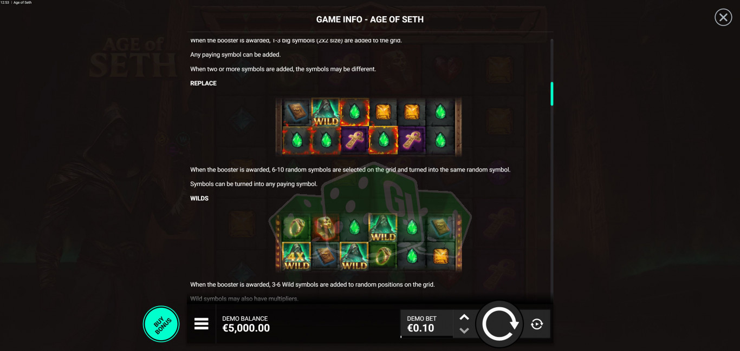
Task: Decrease the demo bet with down arrow
Action: tap(464, 330)
